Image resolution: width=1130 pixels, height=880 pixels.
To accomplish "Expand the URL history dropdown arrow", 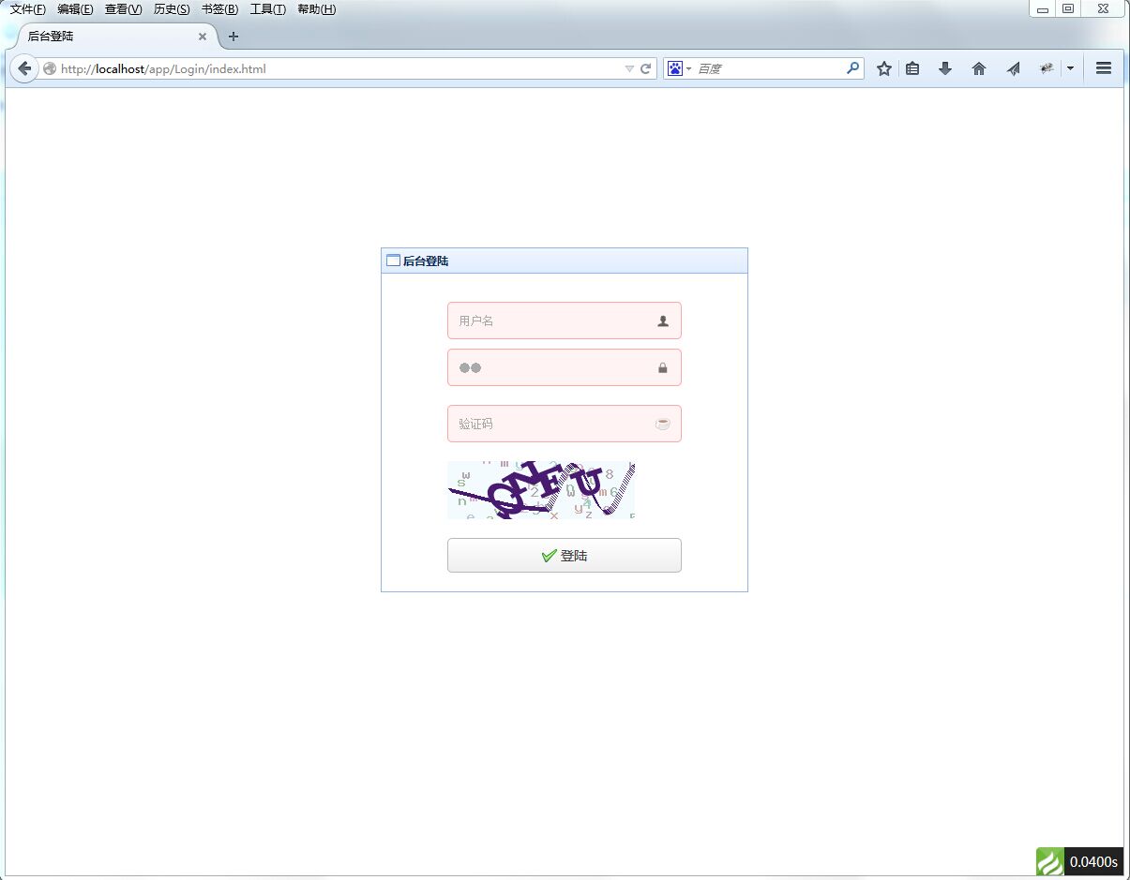I will pyautogui.click(x=629, y=69).
